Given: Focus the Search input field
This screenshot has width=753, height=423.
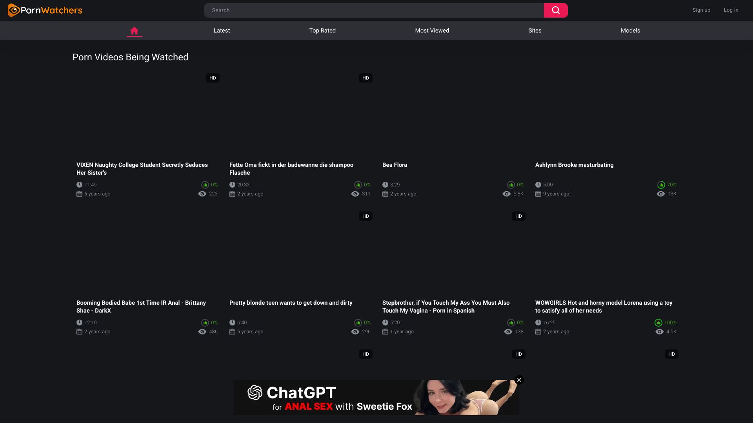Looking at the screenshot, I should (374, 10).
